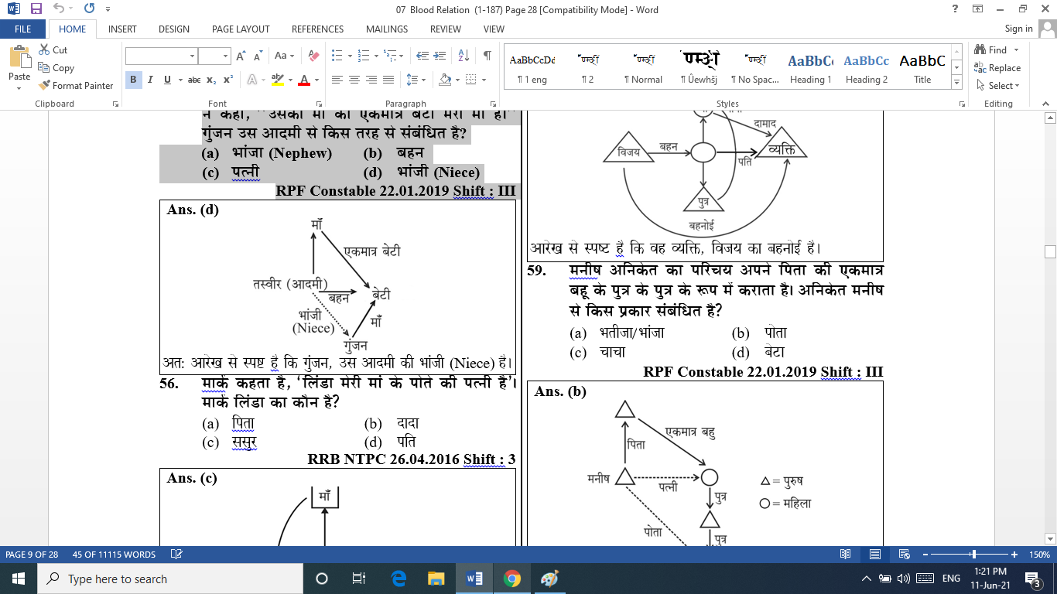Open Chrome from the Windows taskbar
This screenshot has height=594, width=1057.
tap(511, 579)
